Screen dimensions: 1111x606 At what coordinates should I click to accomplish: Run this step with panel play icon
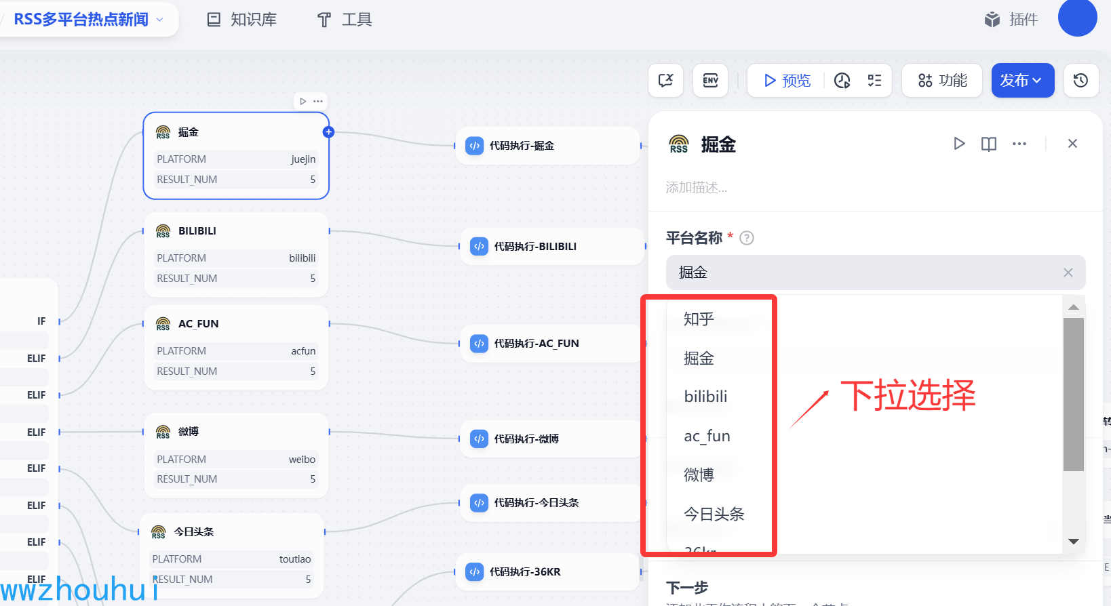(x=959, y=144)
